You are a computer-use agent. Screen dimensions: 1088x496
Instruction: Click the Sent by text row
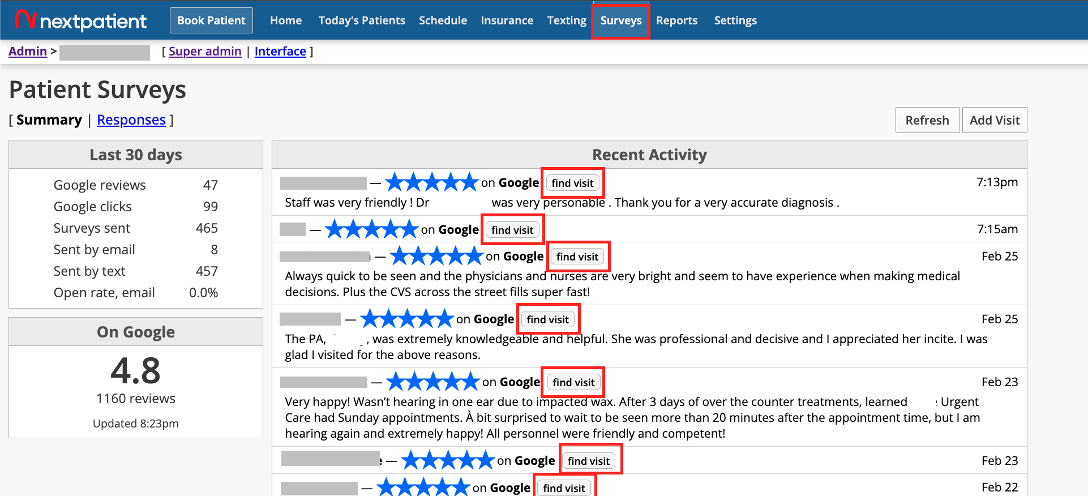[x=136, y=271]
